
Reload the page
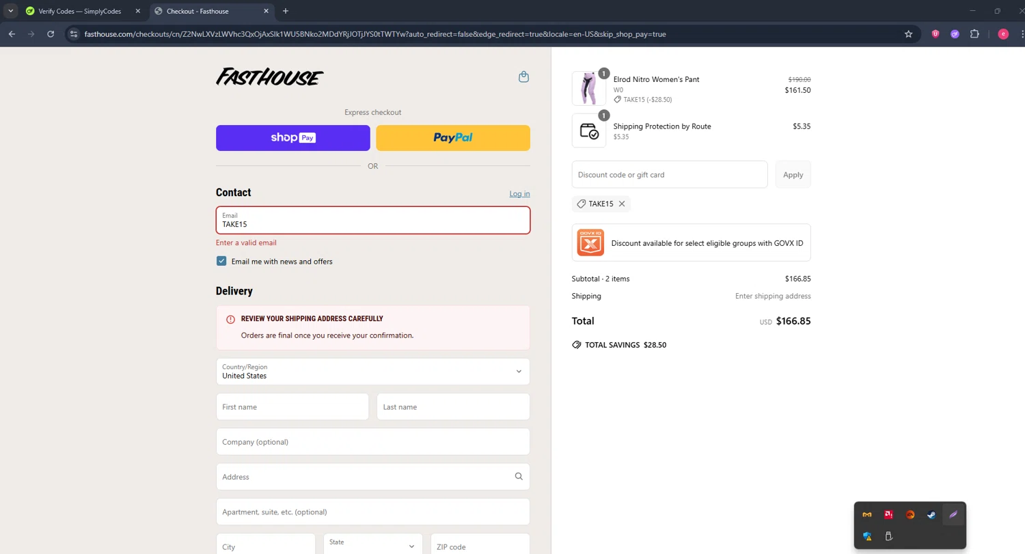pyautogui.click(x=51, y=34)
